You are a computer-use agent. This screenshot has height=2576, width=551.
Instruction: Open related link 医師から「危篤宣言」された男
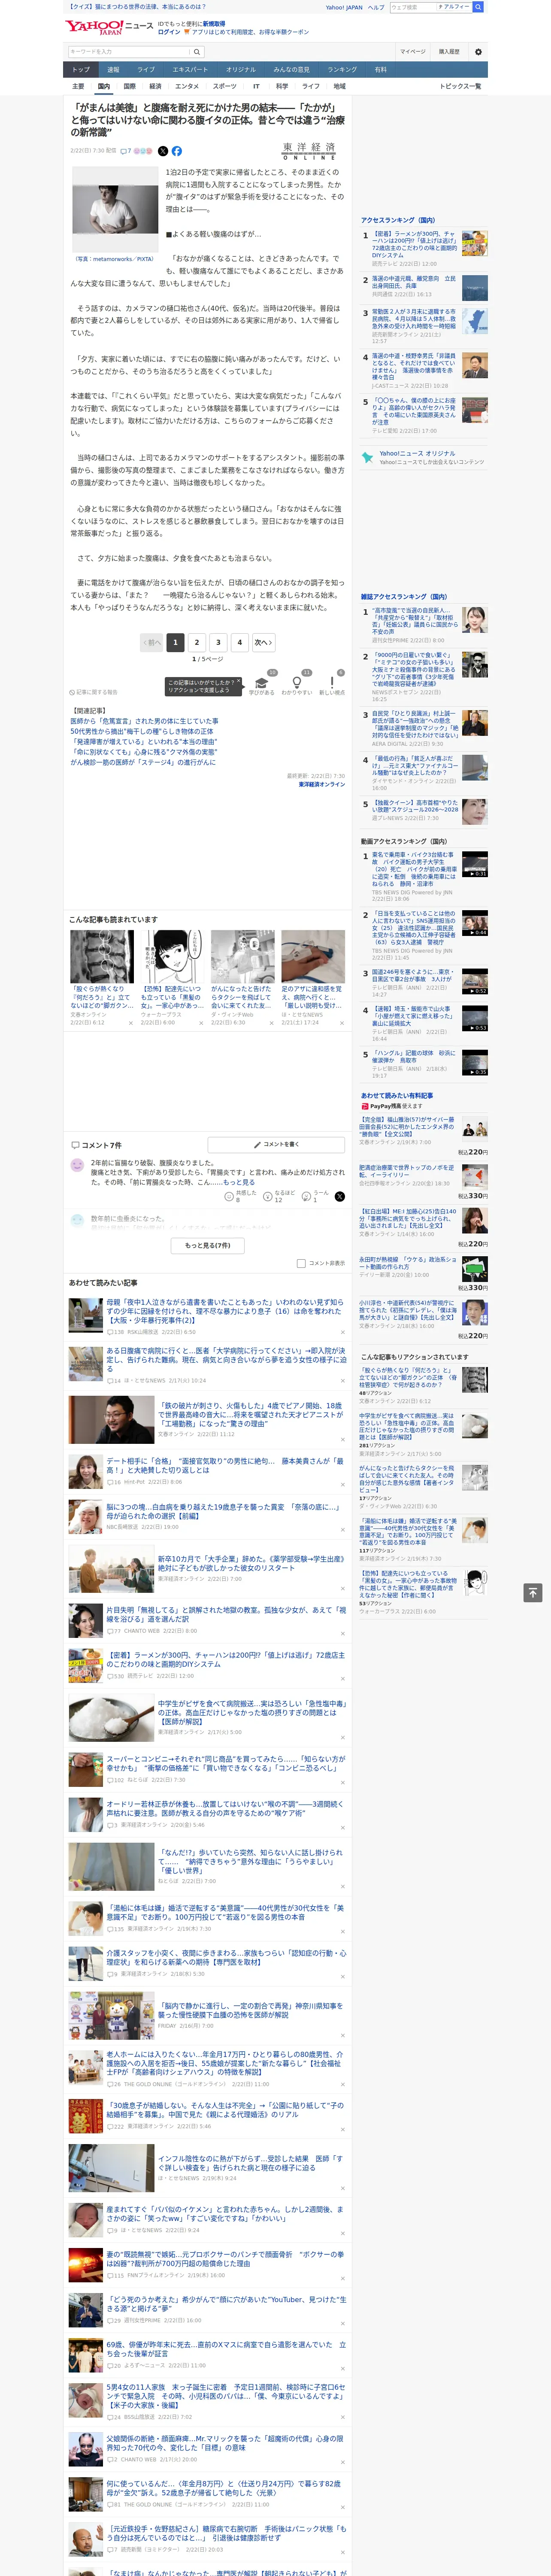pos(144,721)
